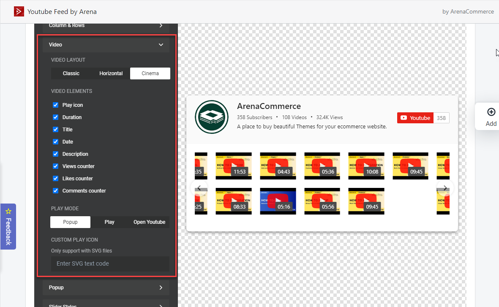Click the 358 Subscribers stat text
Screen dimensions: 499x307
(x=255, y=117)
